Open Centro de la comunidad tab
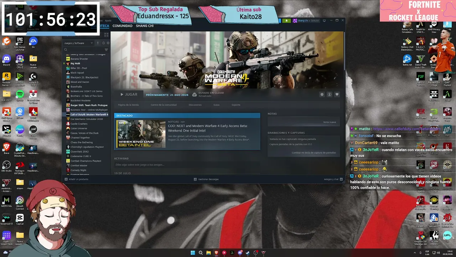 [164, 105]
